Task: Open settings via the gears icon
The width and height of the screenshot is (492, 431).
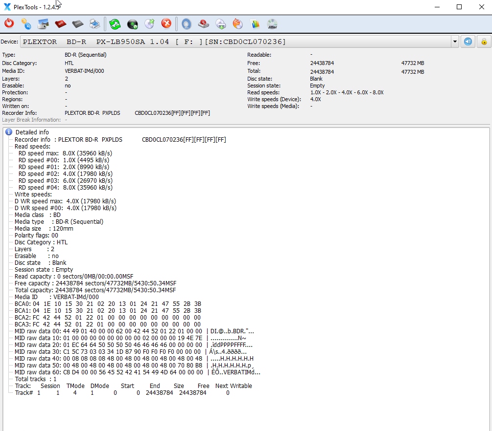Action: coord(26,24)
